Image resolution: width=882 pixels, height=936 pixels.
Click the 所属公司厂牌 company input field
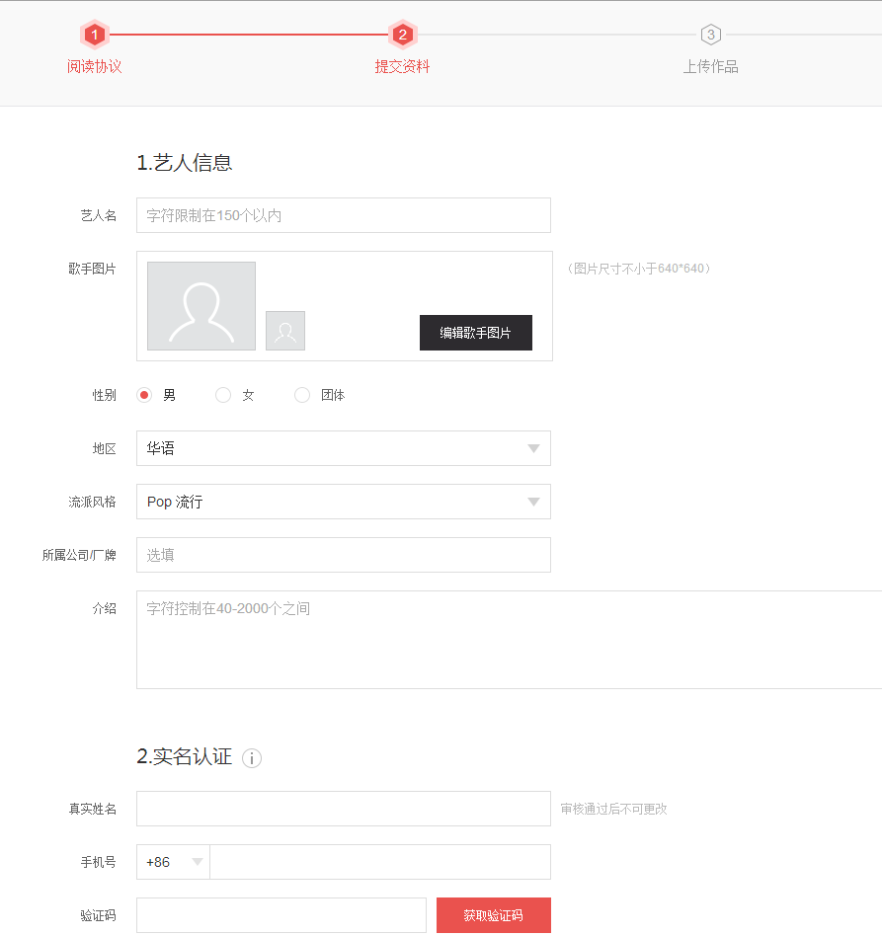(x=343, y=555)
